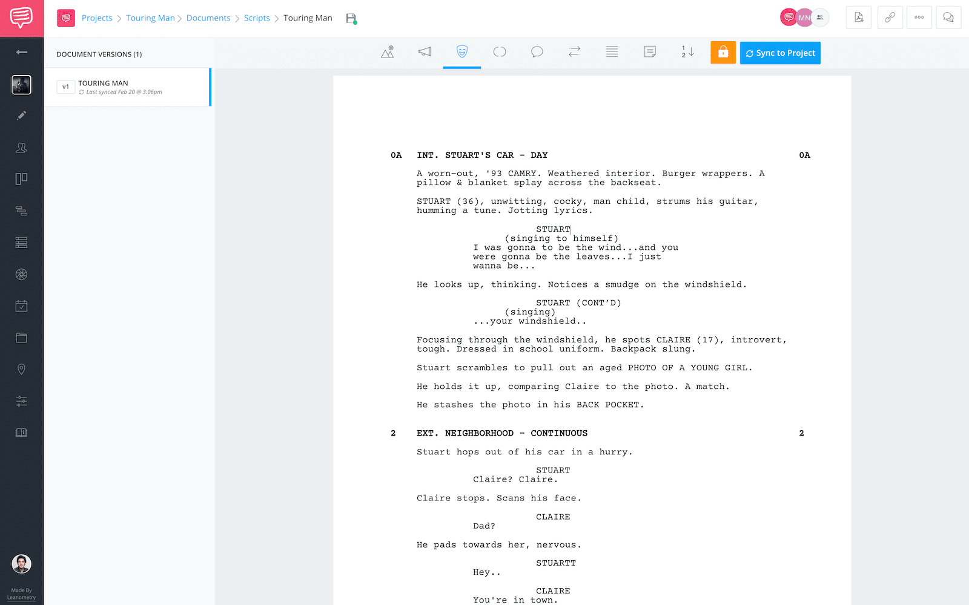
Task: Toggle the orange script lock
Action: coord(723,53)
